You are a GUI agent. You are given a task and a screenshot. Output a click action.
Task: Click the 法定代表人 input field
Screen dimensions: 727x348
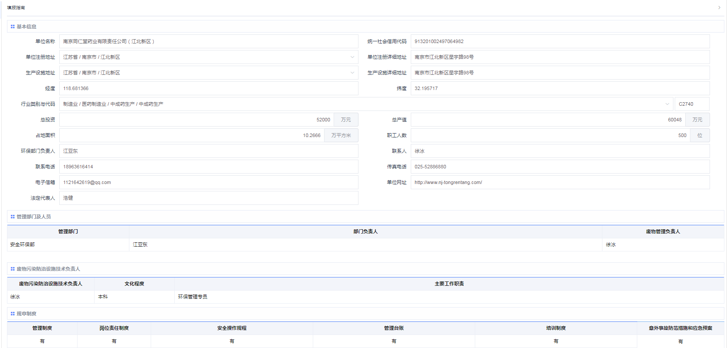[x=208, y=198]
